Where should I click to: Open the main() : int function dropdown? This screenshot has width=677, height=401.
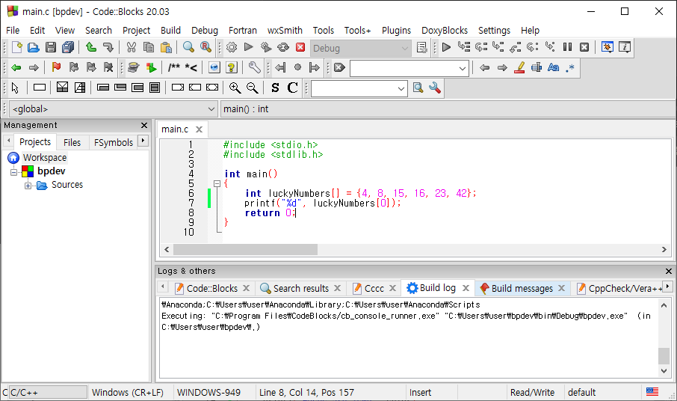pos(448,109)
